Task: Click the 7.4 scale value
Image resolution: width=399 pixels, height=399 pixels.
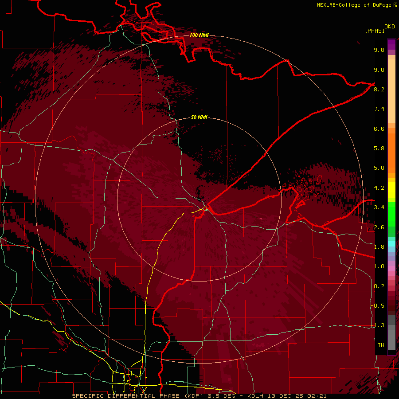Action: click(x=379, y=109)
